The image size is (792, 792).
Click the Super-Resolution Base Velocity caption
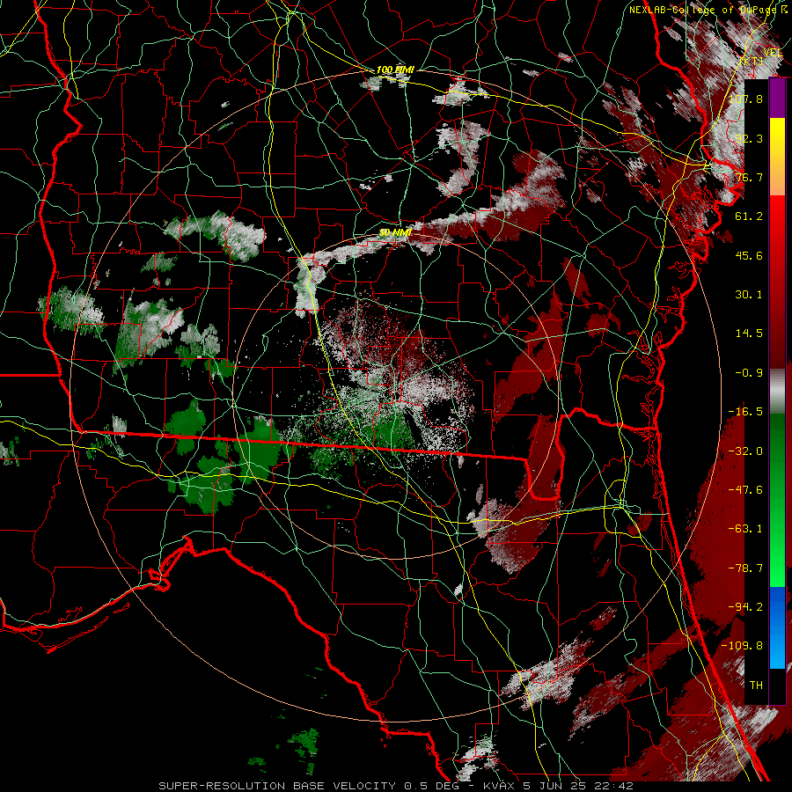coord(395,786)
